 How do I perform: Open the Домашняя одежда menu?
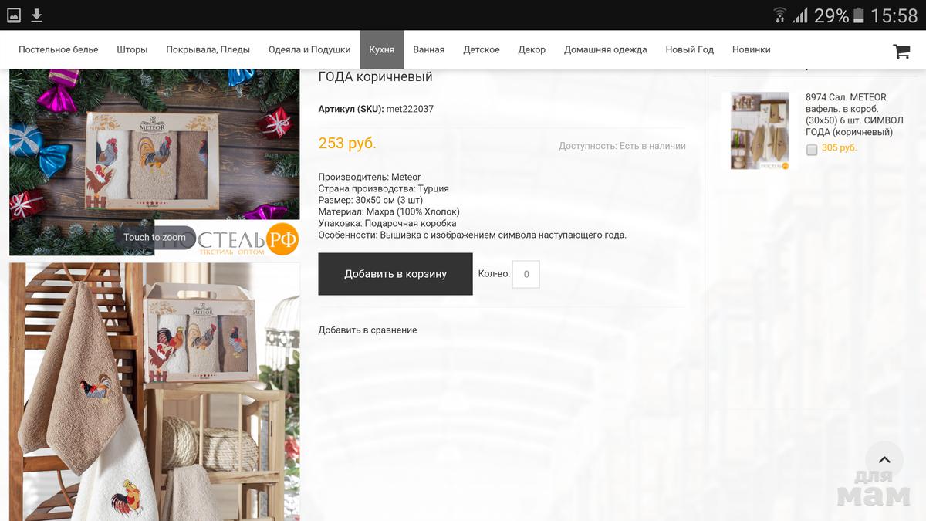coord(606,49)
